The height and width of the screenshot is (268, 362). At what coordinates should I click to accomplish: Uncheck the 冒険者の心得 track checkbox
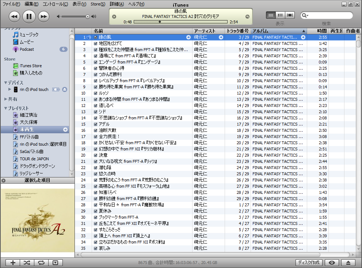pos(96,68)
